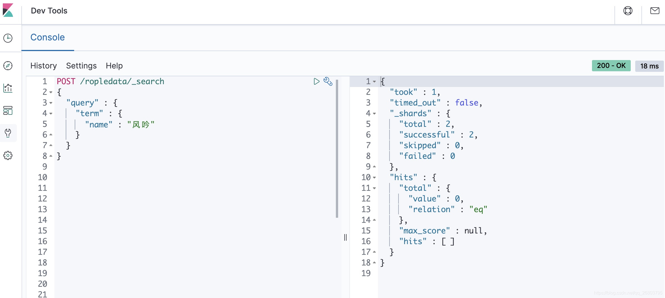Open the mail newsfeed icon
The image size is (665, 298).
tap(655, 11)
